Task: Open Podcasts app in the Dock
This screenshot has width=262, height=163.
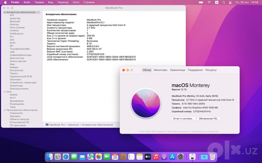Action: (164, 156)
